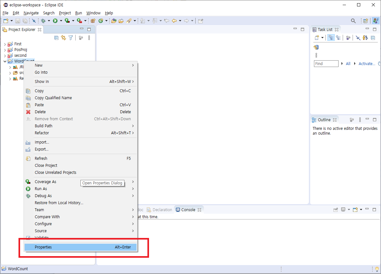This screenshot has width=381, height=274.
Task: Select Delete in the context menu
Action: [80, 112]
